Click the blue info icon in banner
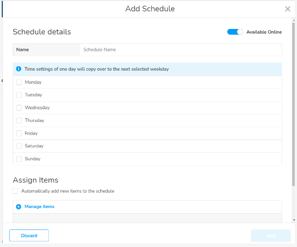 pyautogui.click(x=19, y=69)
